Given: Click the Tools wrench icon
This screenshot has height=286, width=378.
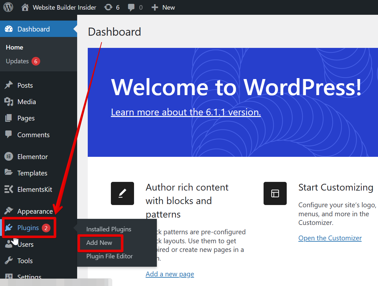Looking at the screenshot, I should 9,261.
